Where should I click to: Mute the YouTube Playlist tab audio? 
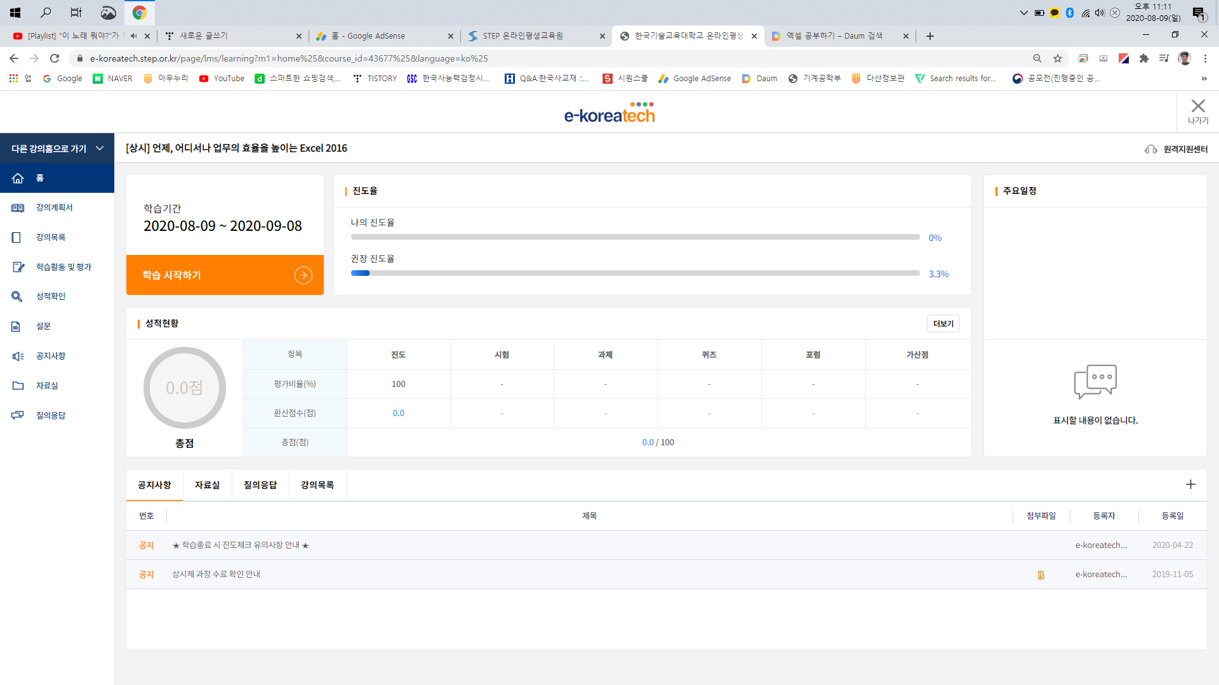[x=133, y=36]
